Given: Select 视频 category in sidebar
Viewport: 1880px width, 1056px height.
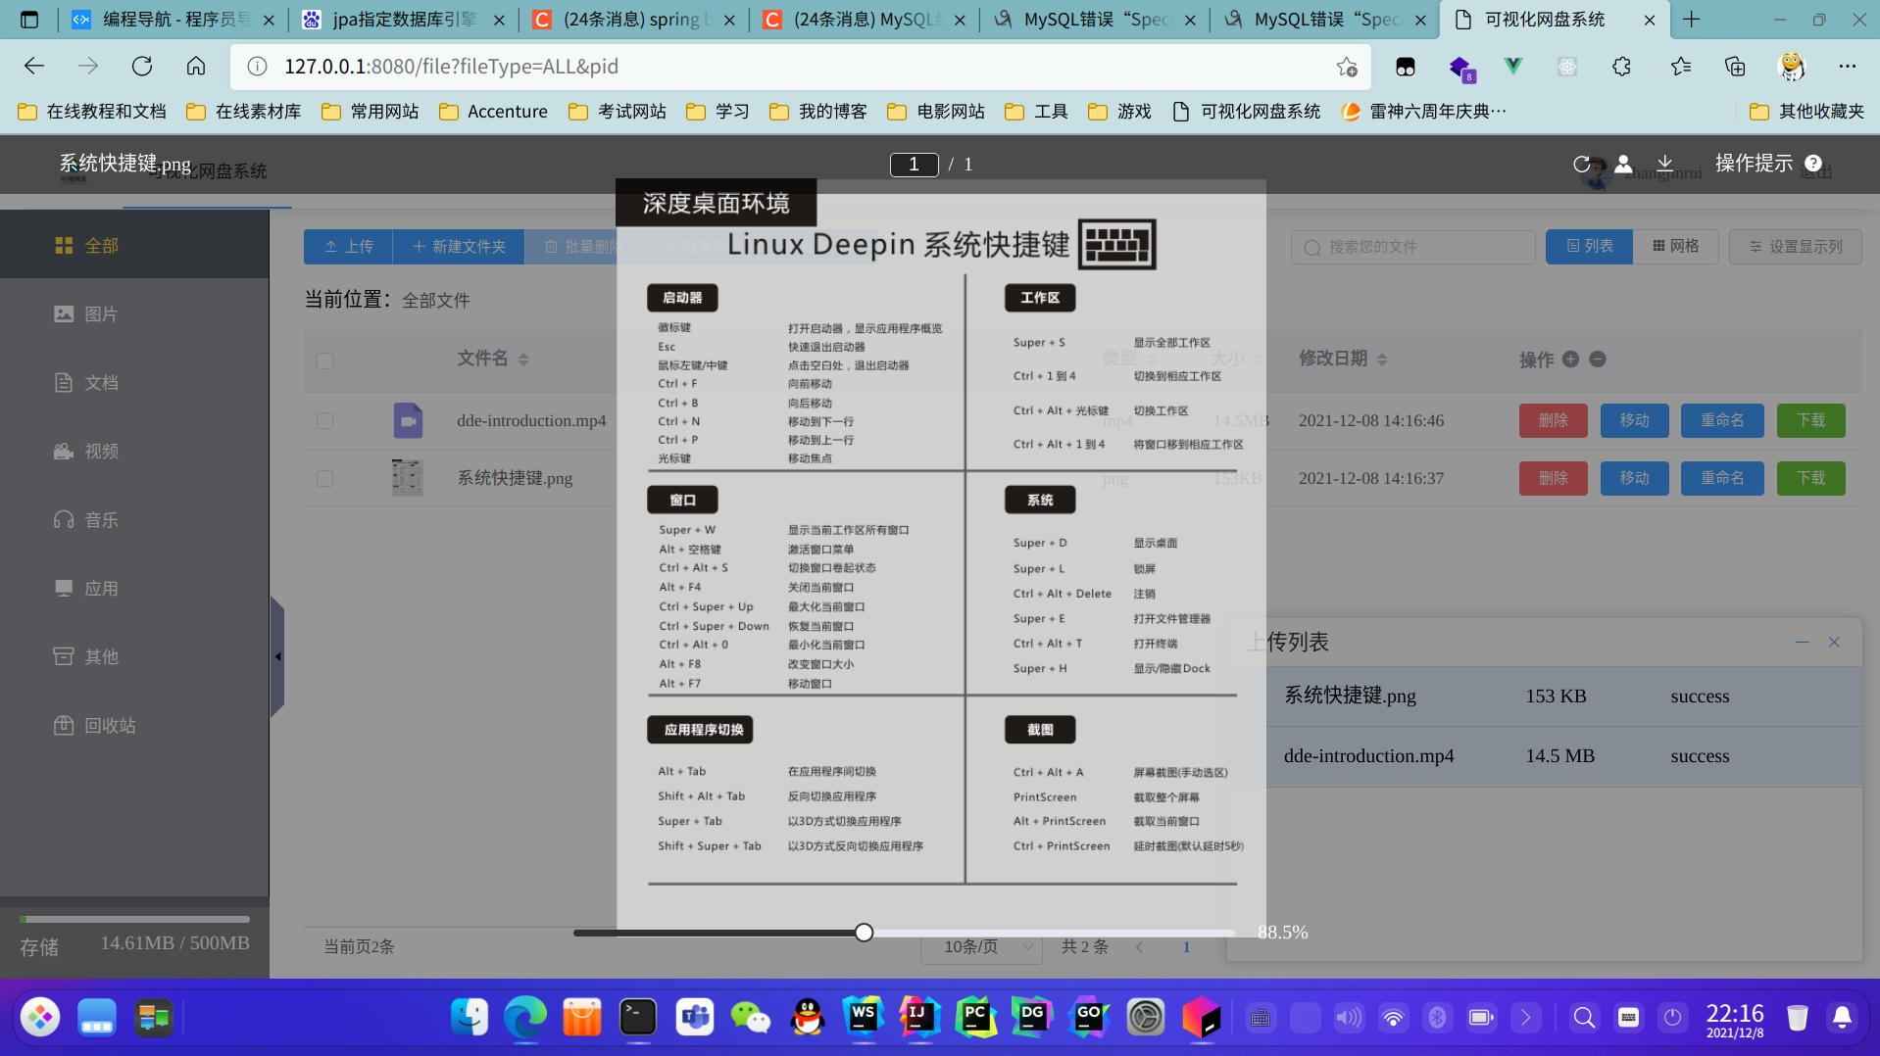Looking at the screenshot, I should 134,451.
